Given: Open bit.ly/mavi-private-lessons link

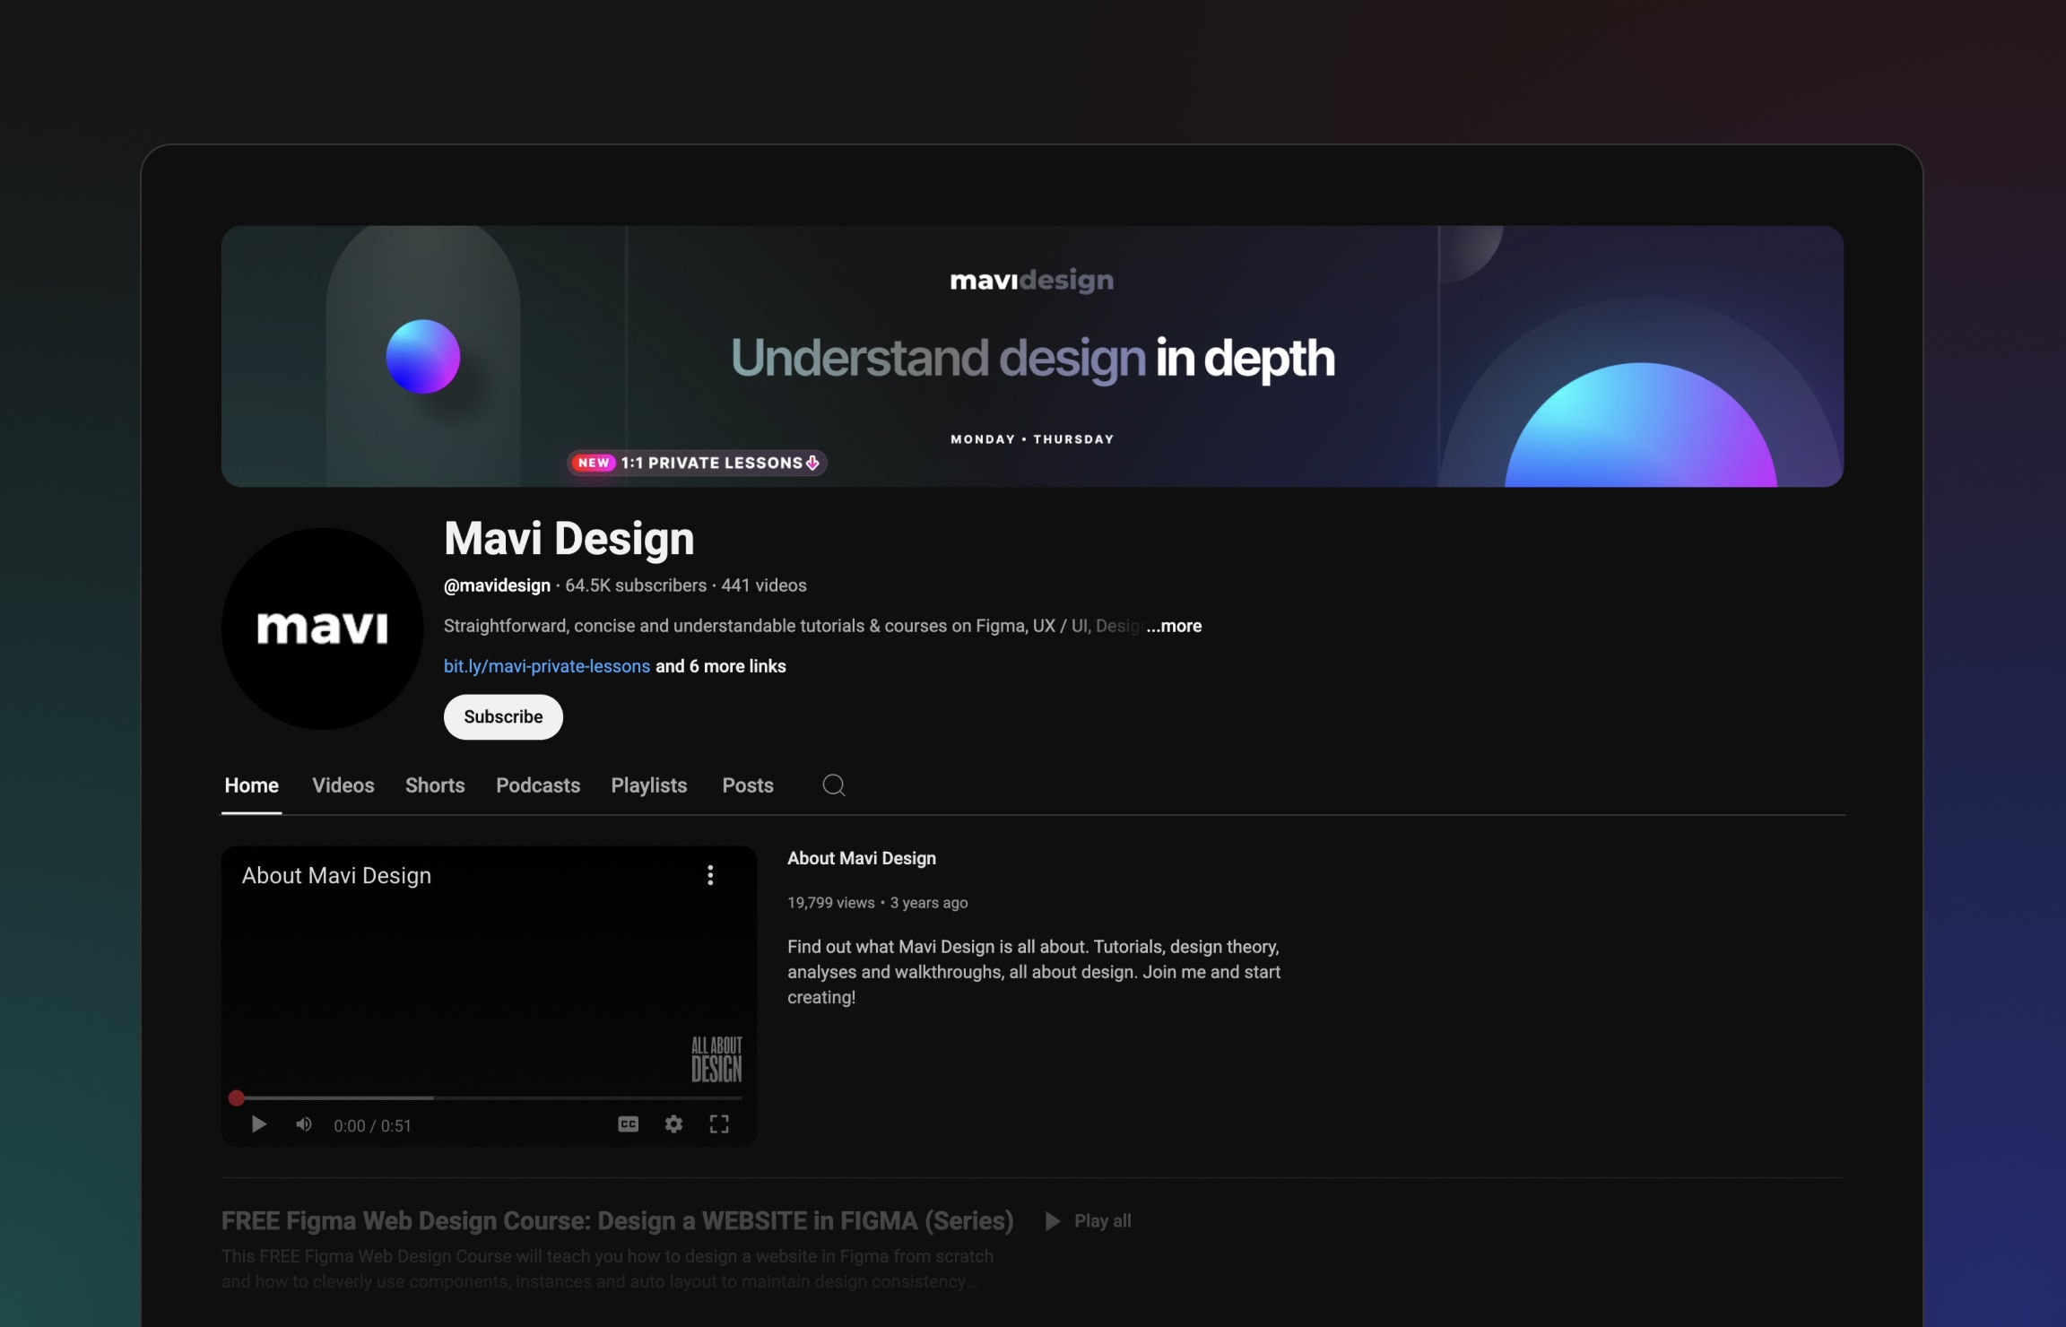Looking at the screenshot, I should 546,666.
